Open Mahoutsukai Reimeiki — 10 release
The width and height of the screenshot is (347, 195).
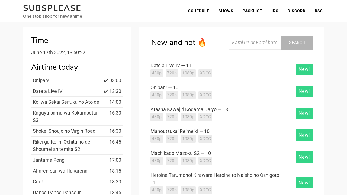(180, 131)
